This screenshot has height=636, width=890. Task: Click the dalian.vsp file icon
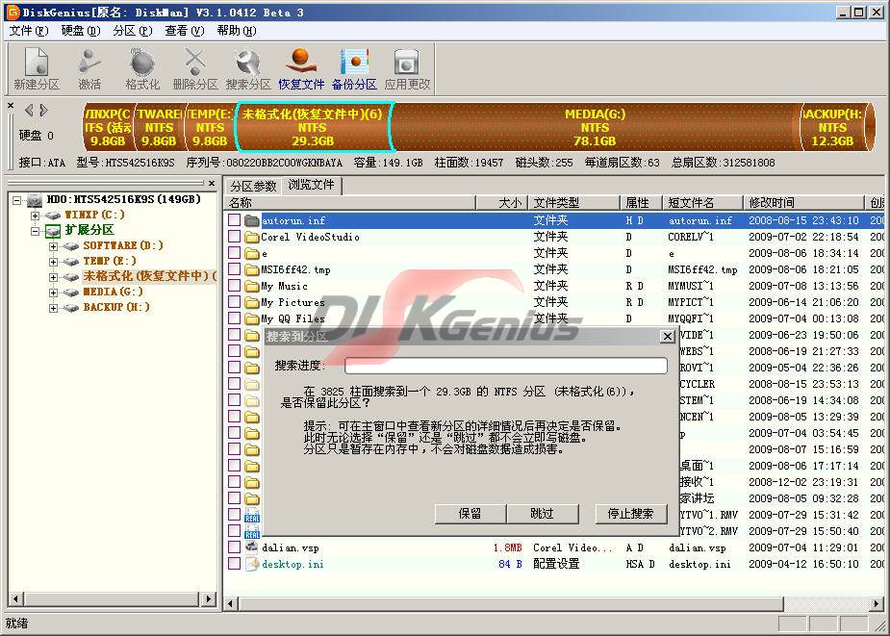point(252,547)
